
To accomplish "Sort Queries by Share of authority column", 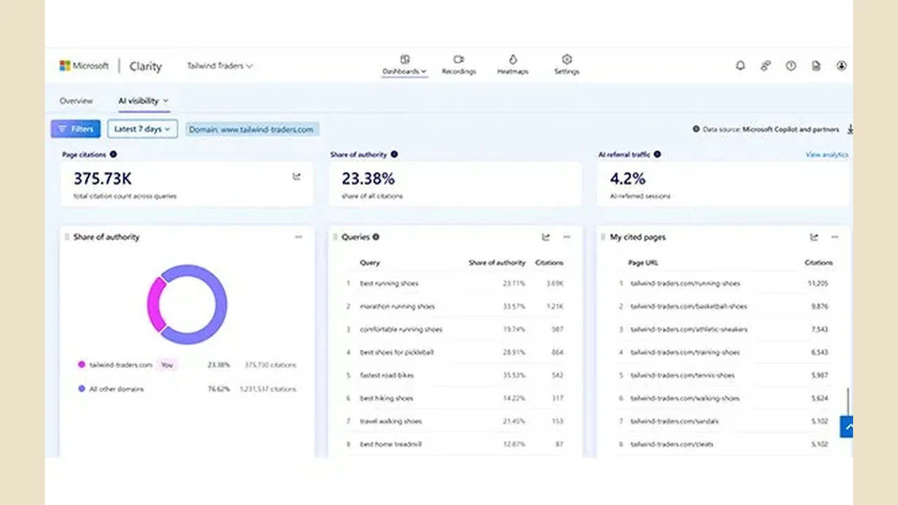I will pos(497,262).
